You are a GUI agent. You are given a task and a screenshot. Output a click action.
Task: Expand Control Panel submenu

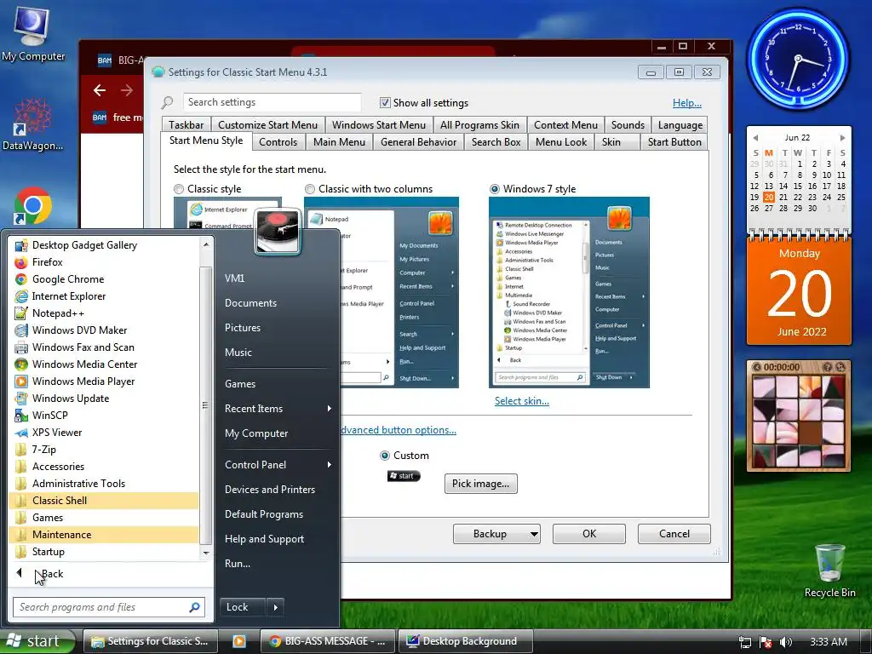278,464
